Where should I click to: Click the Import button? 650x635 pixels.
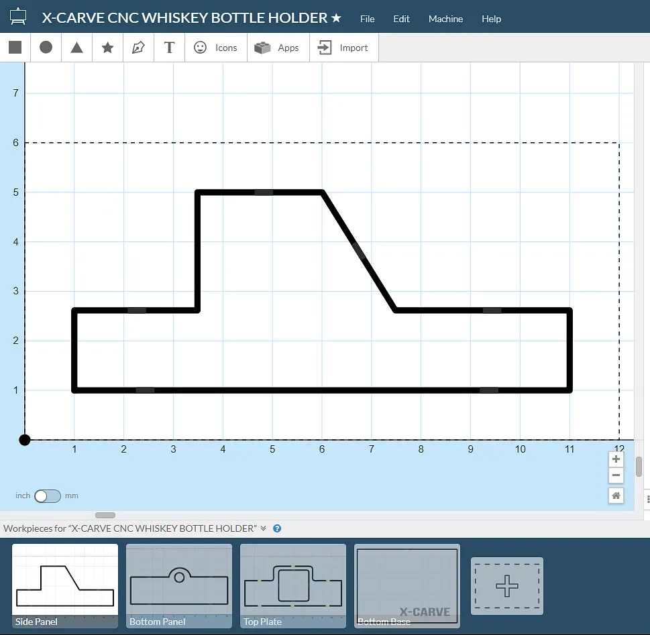point(343,48)
